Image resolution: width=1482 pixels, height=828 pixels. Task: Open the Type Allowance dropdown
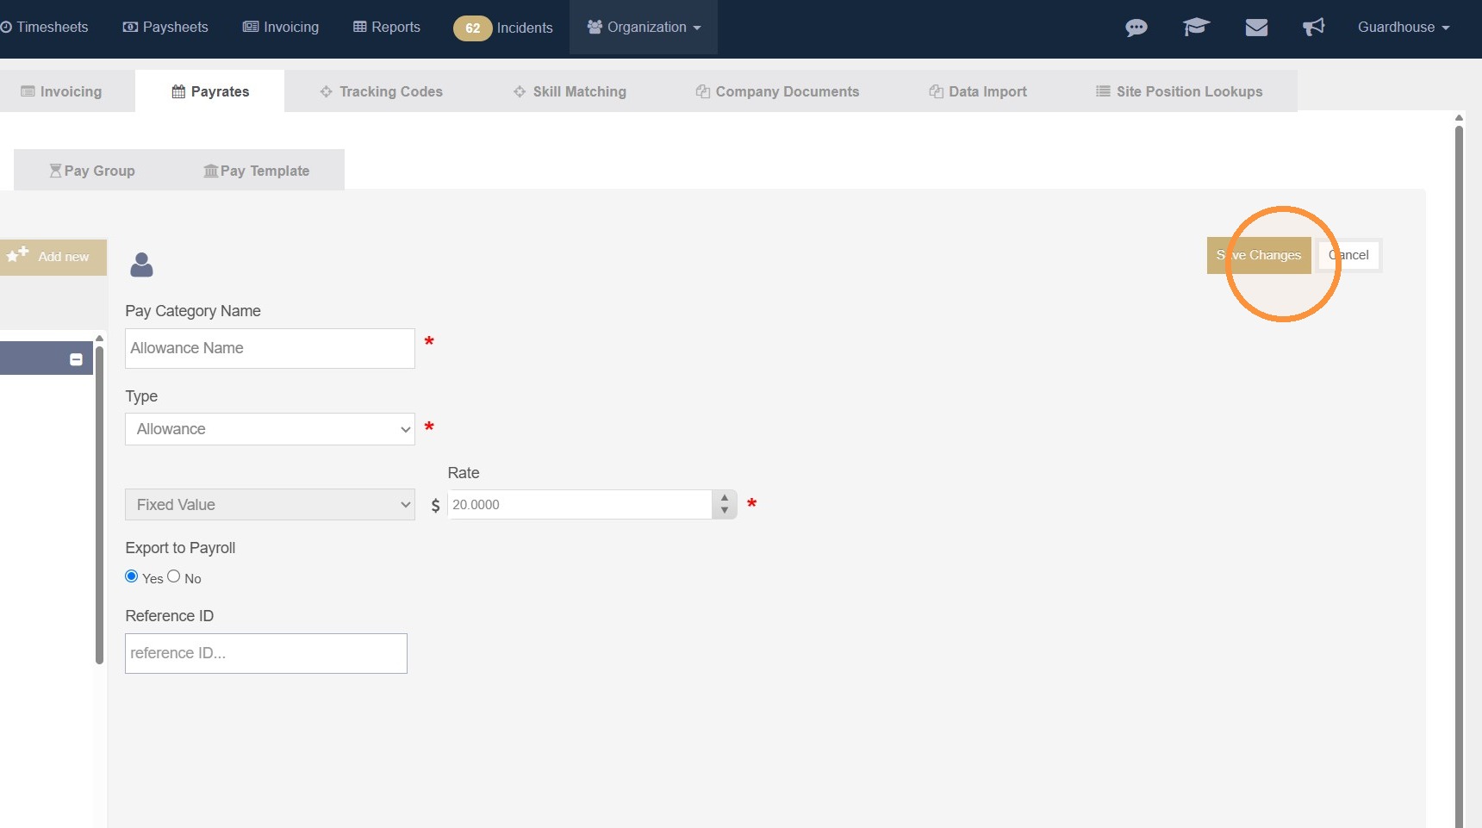pyautogui.click(x=270, y=429)
